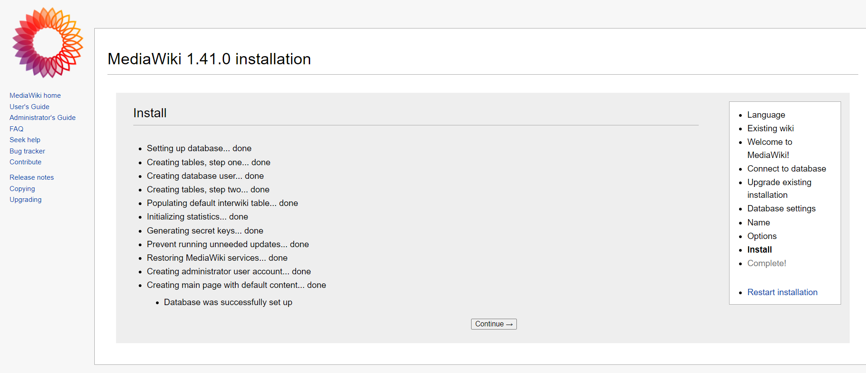The height and width of the screenshot is (373, 866).
Task: Go to the FAQ link
Action: 16,129
